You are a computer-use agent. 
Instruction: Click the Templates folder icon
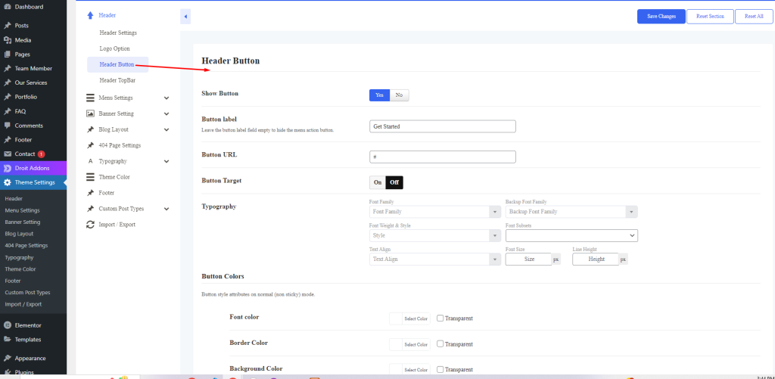coord(7,340)
